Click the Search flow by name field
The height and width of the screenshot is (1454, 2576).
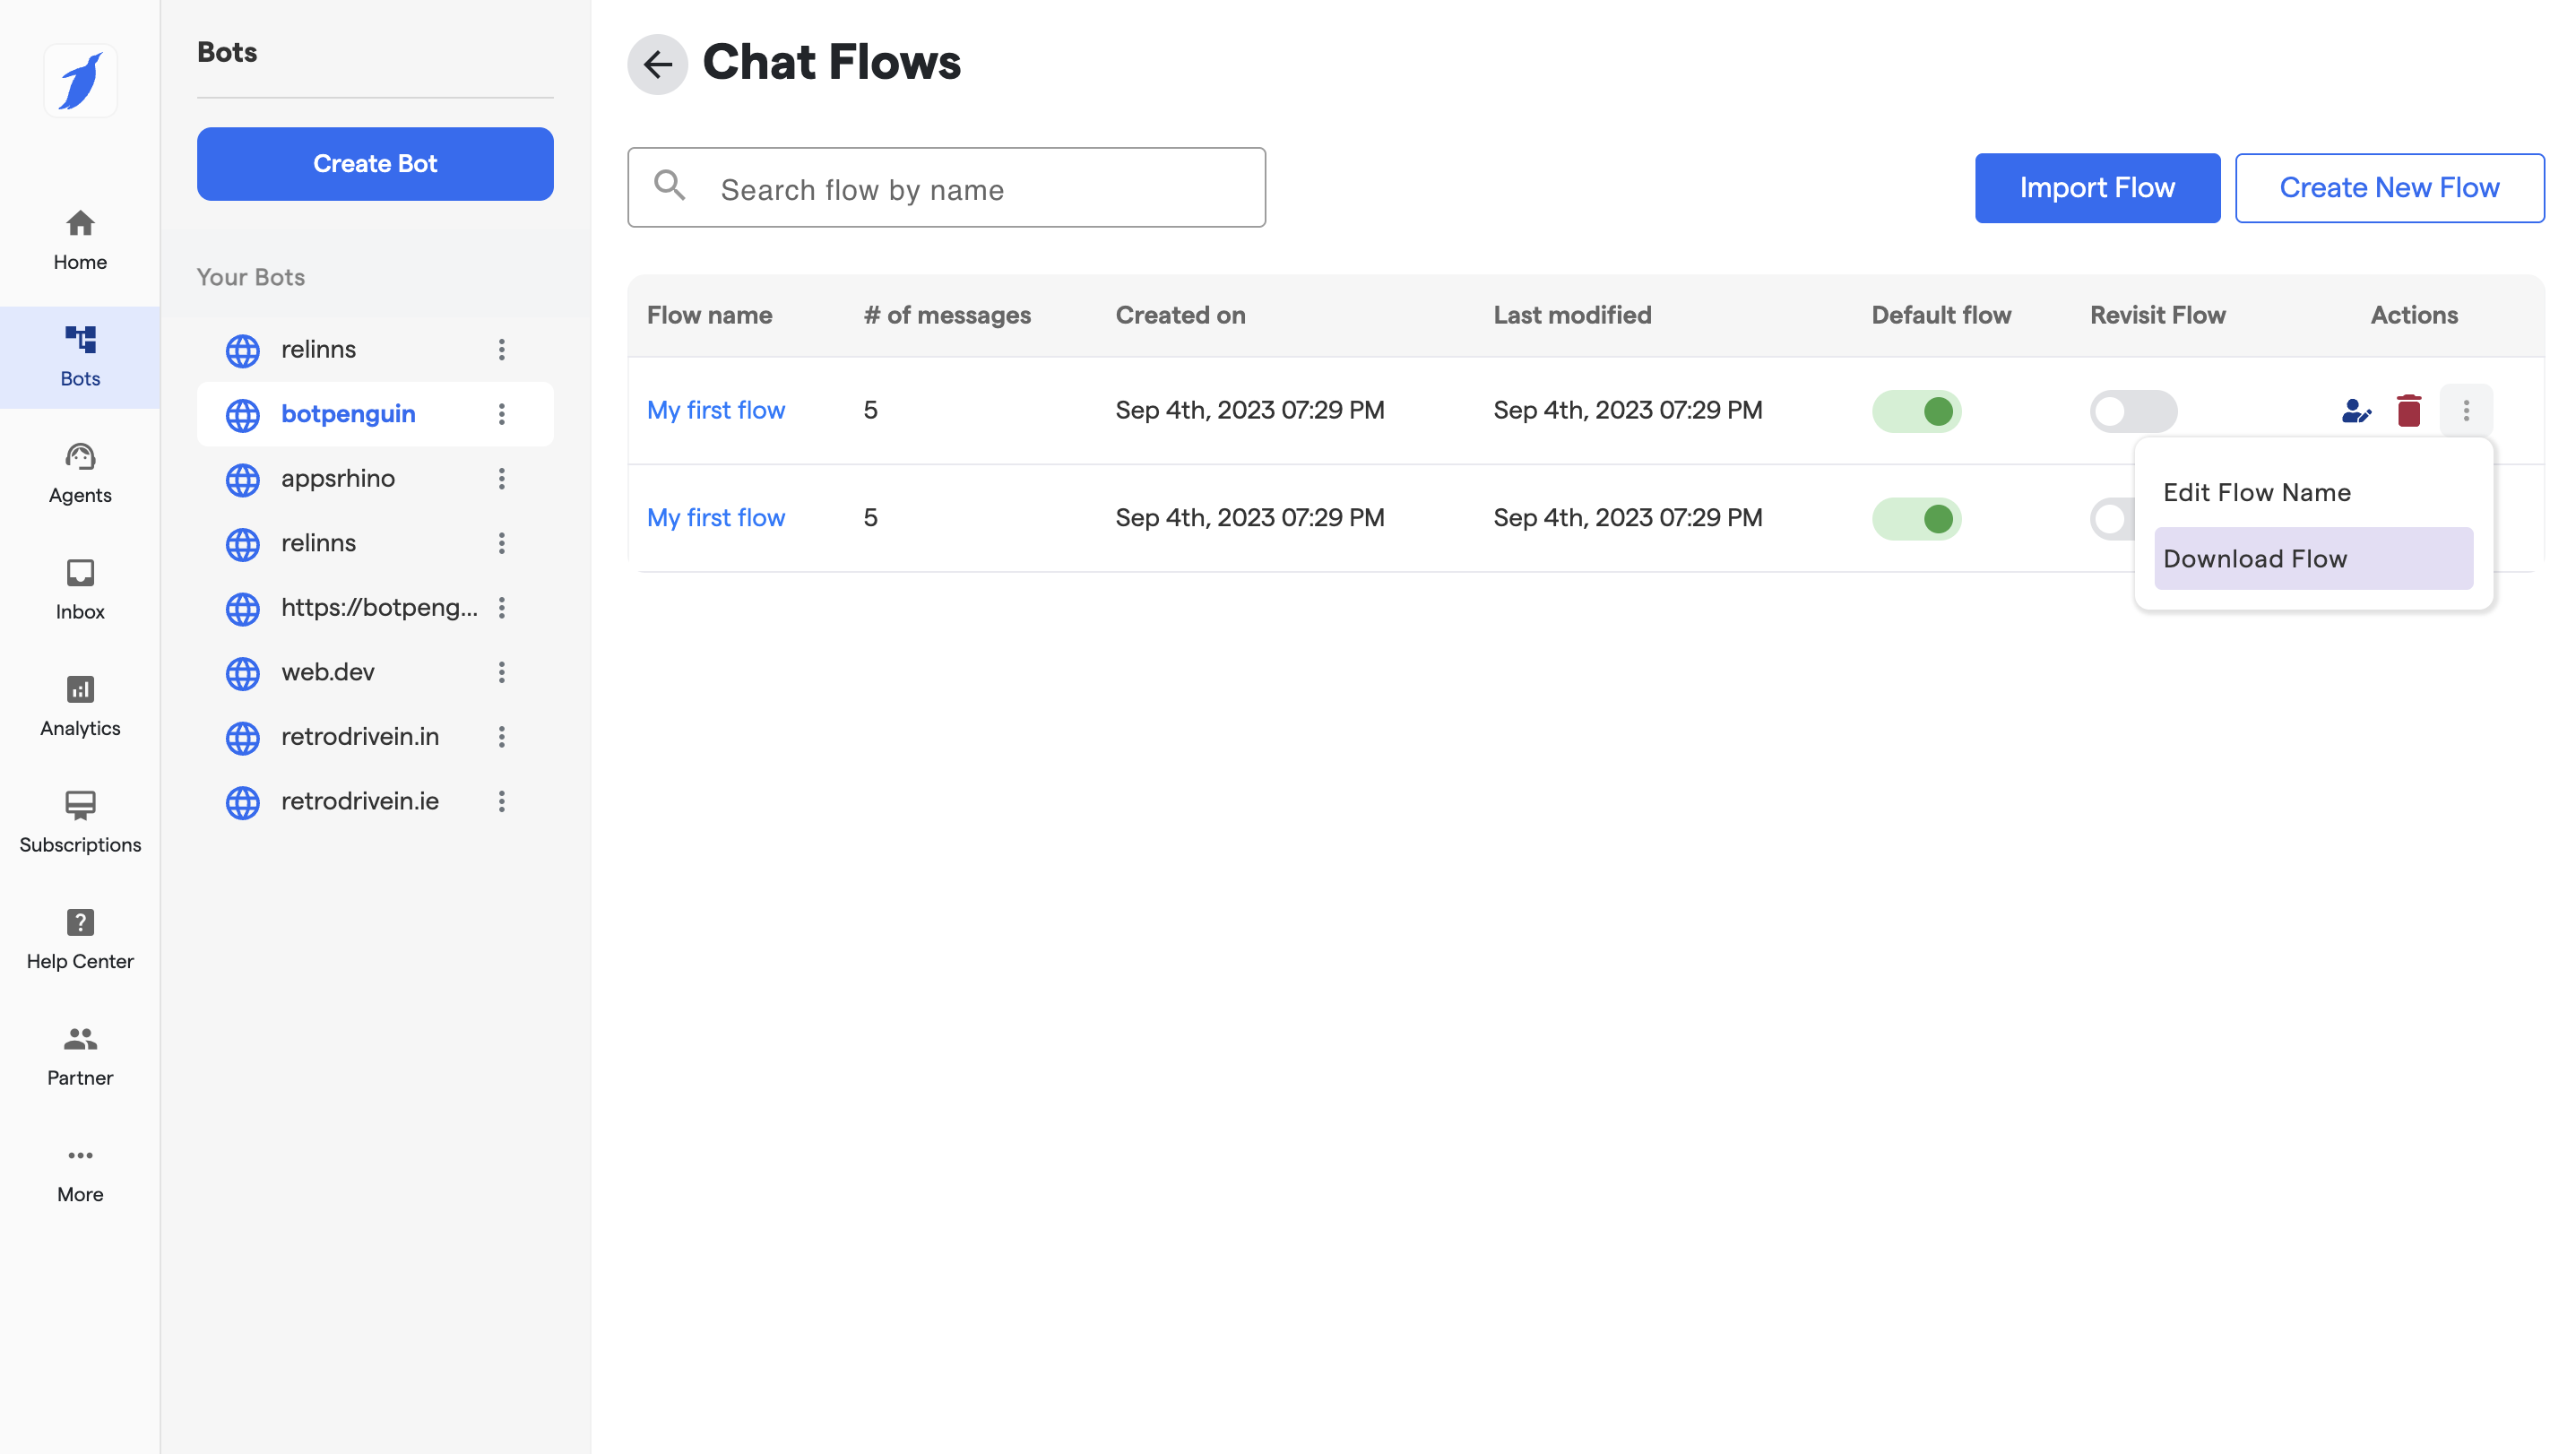946,188
